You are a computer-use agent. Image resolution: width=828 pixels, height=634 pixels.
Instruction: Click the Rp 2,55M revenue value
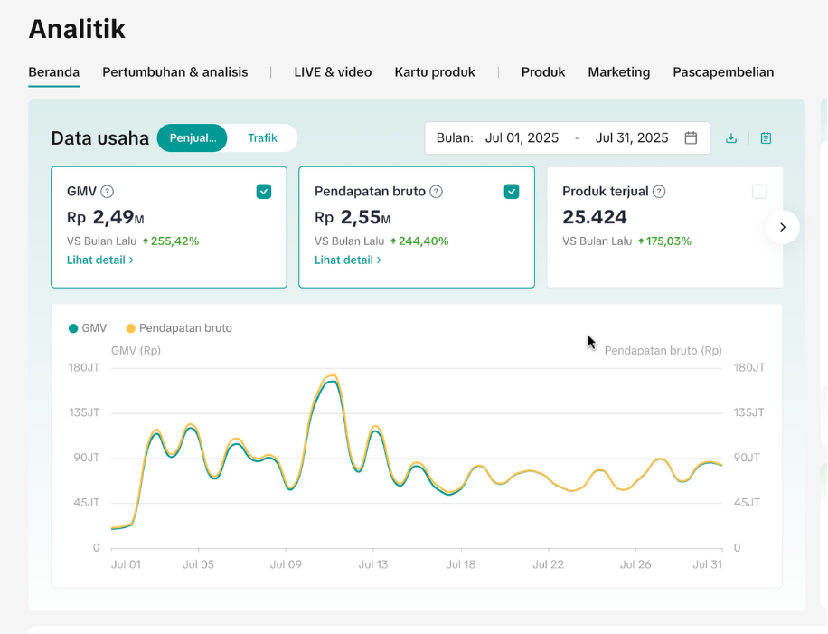point(353,217)
